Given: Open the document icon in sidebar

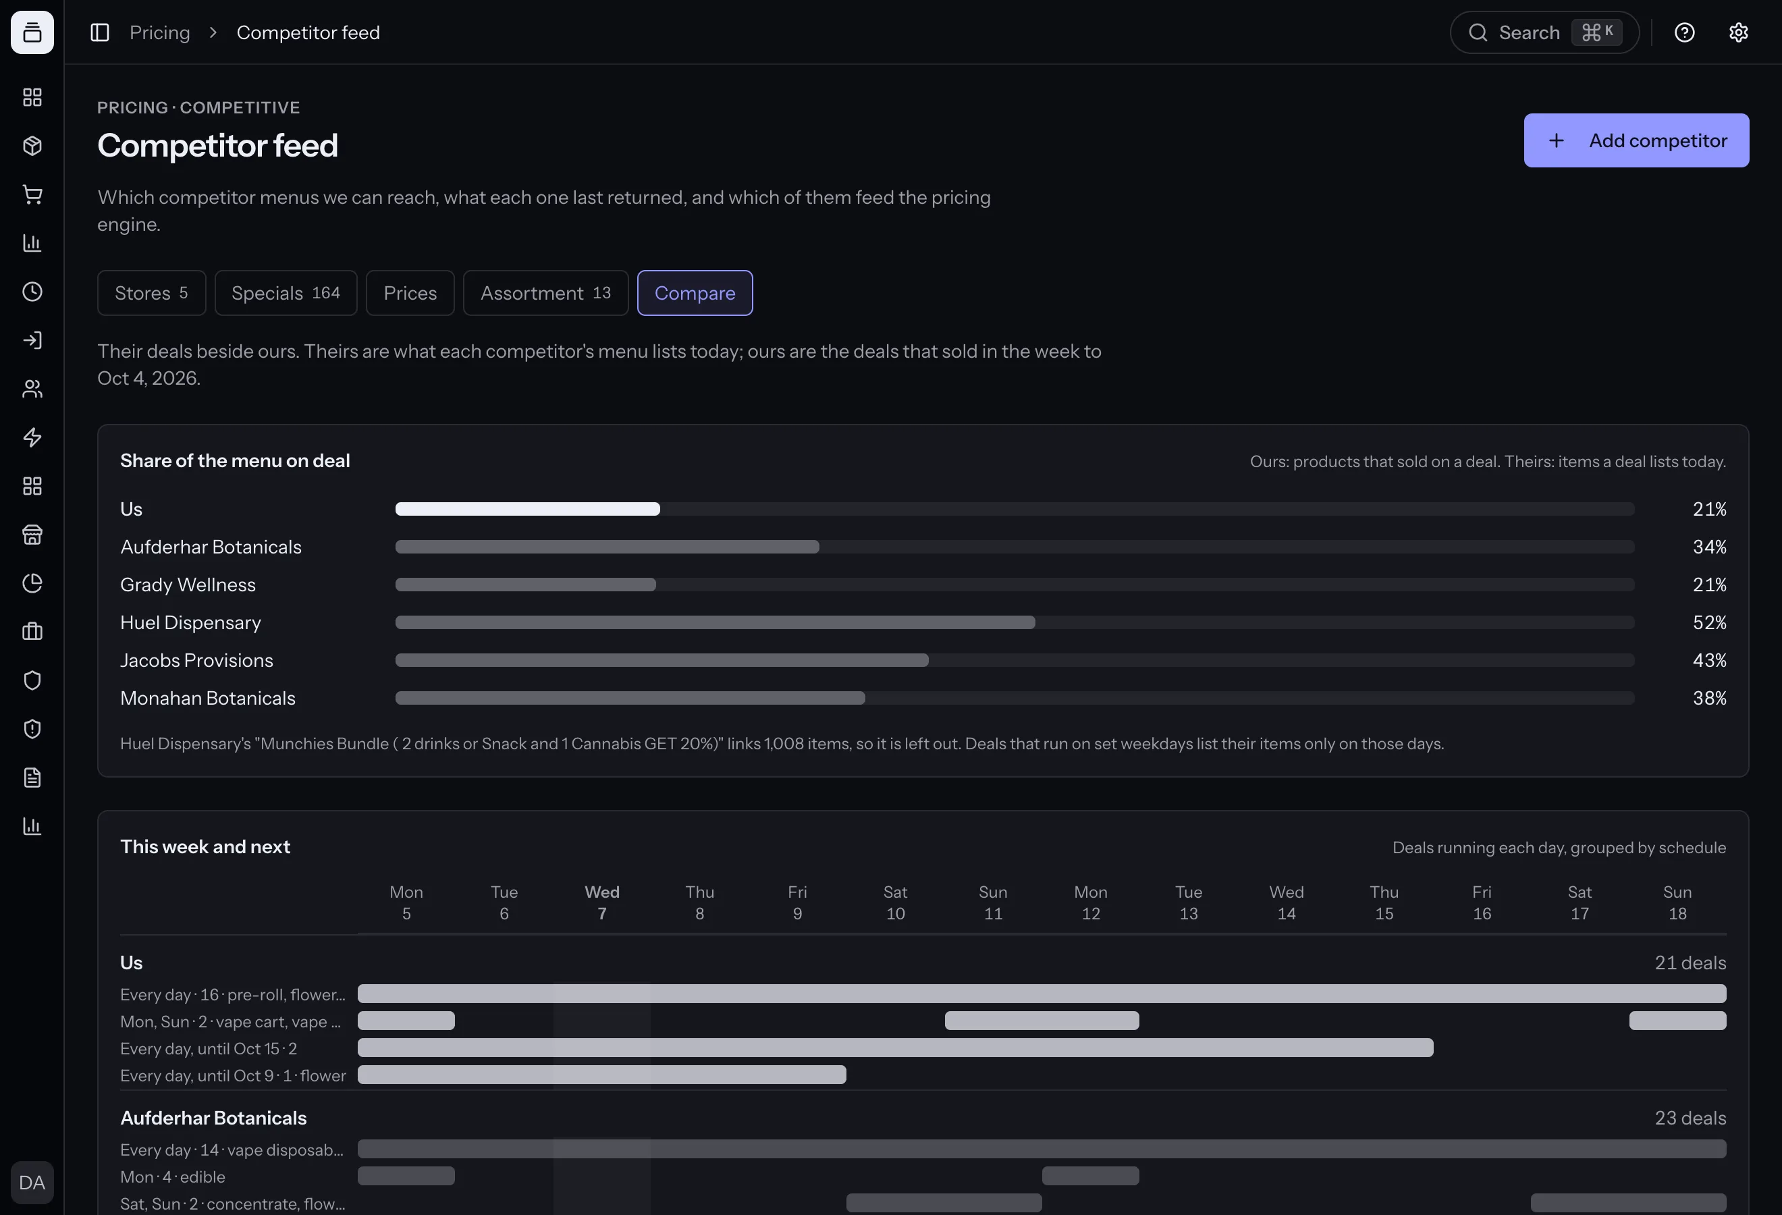Looking at the screenshot, I should pyautogui.click(x=32, y=778).
